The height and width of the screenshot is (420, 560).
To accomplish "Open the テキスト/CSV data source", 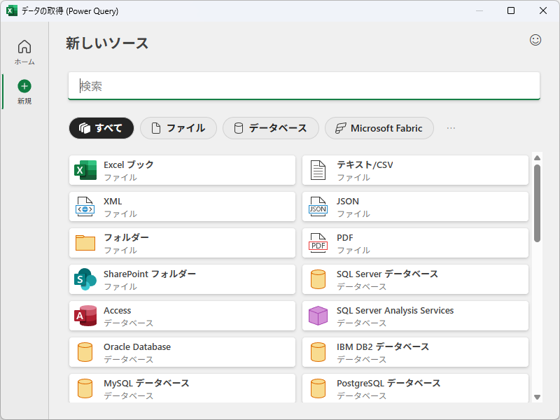I will tap(415, 170).
